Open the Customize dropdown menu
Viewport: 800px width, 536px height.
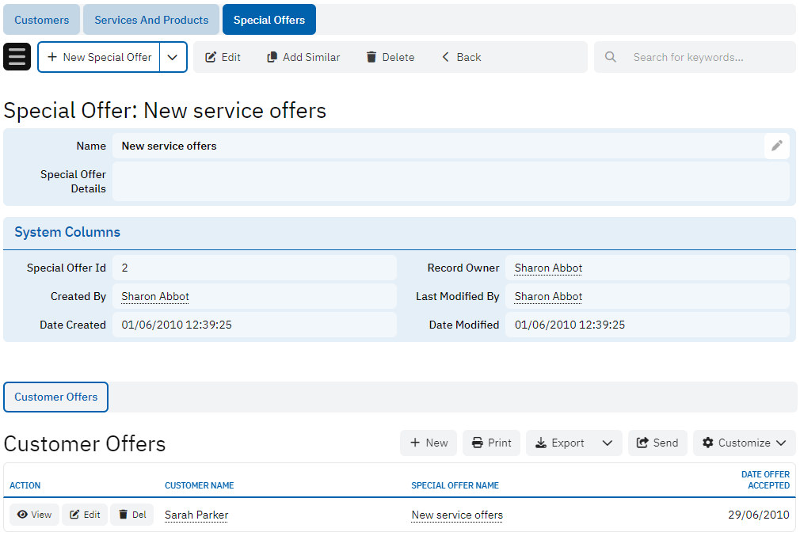[x=744, y=443]
